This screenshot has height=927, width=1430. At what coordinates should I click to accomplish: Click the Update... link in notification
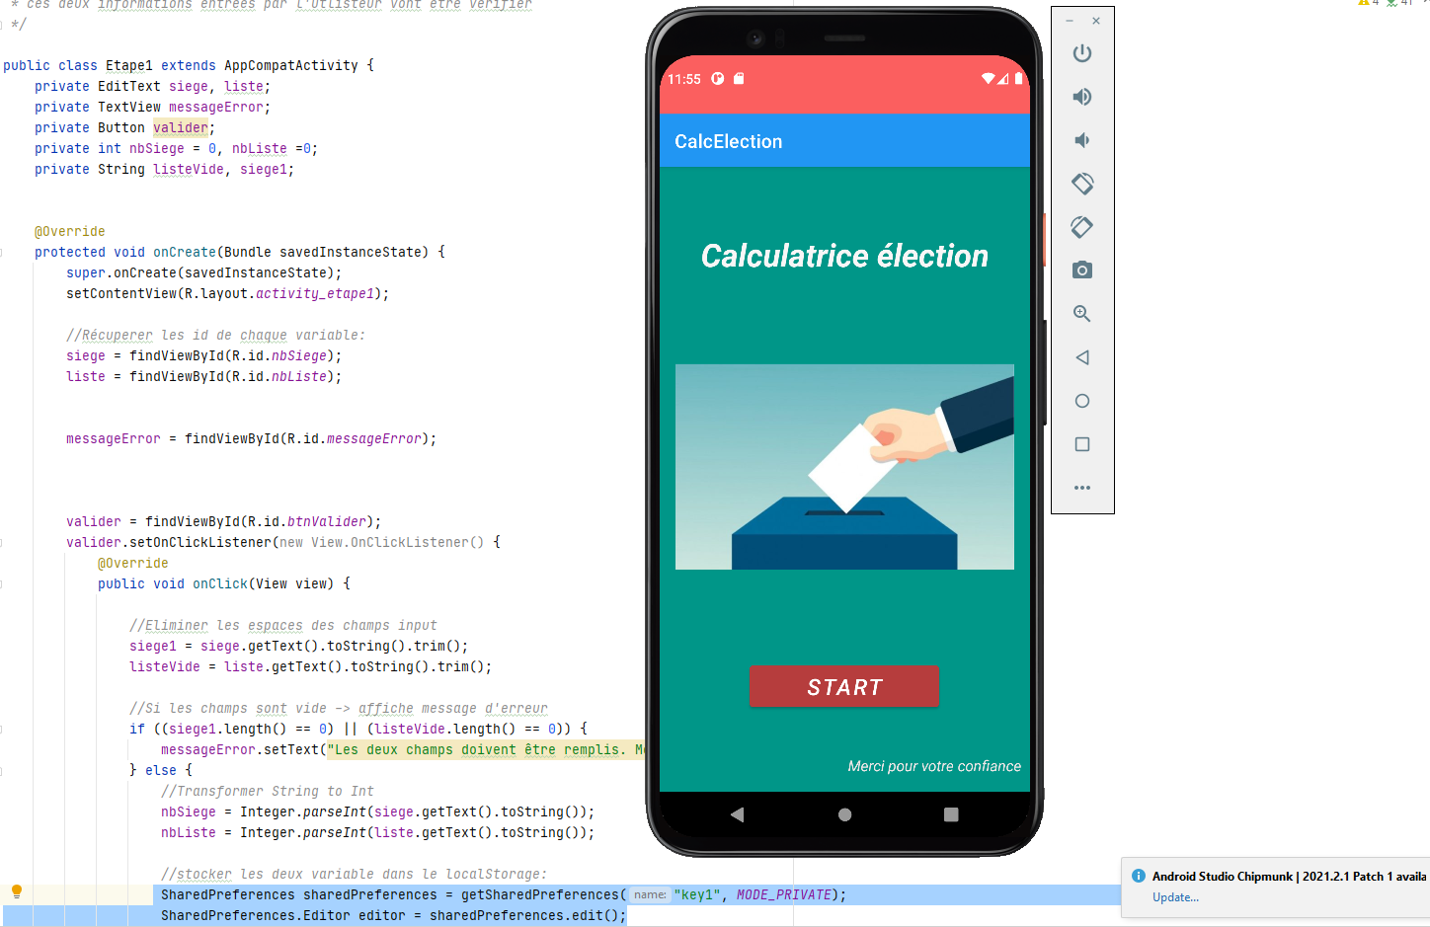pos(1175,897)
